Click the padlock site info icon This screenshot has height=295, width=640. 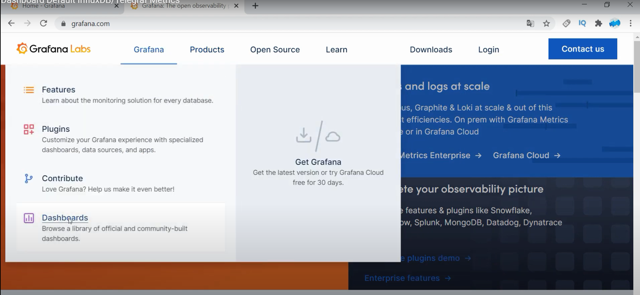pos(63,24)
